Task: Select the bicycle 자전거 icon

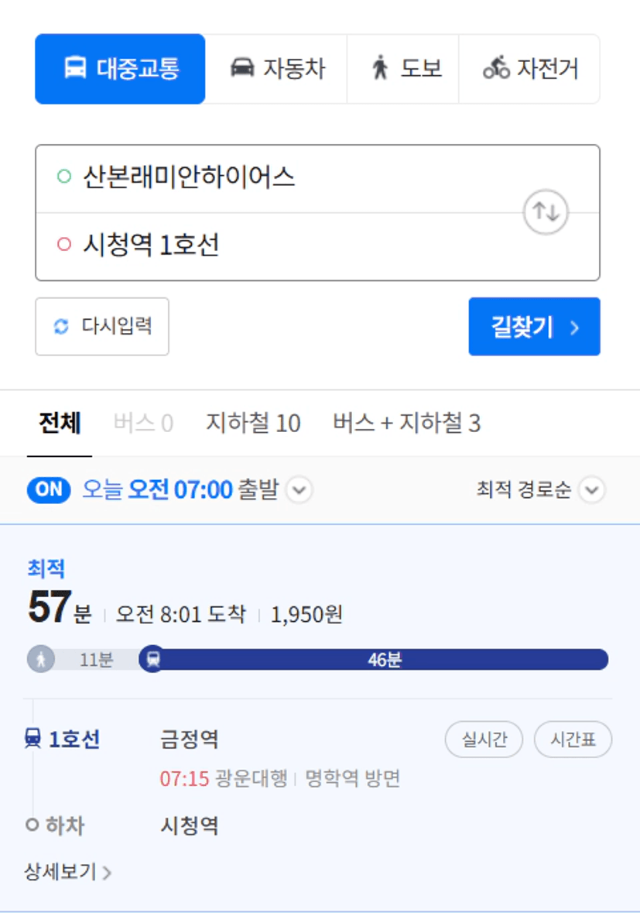Action: [x=496, y=67]
